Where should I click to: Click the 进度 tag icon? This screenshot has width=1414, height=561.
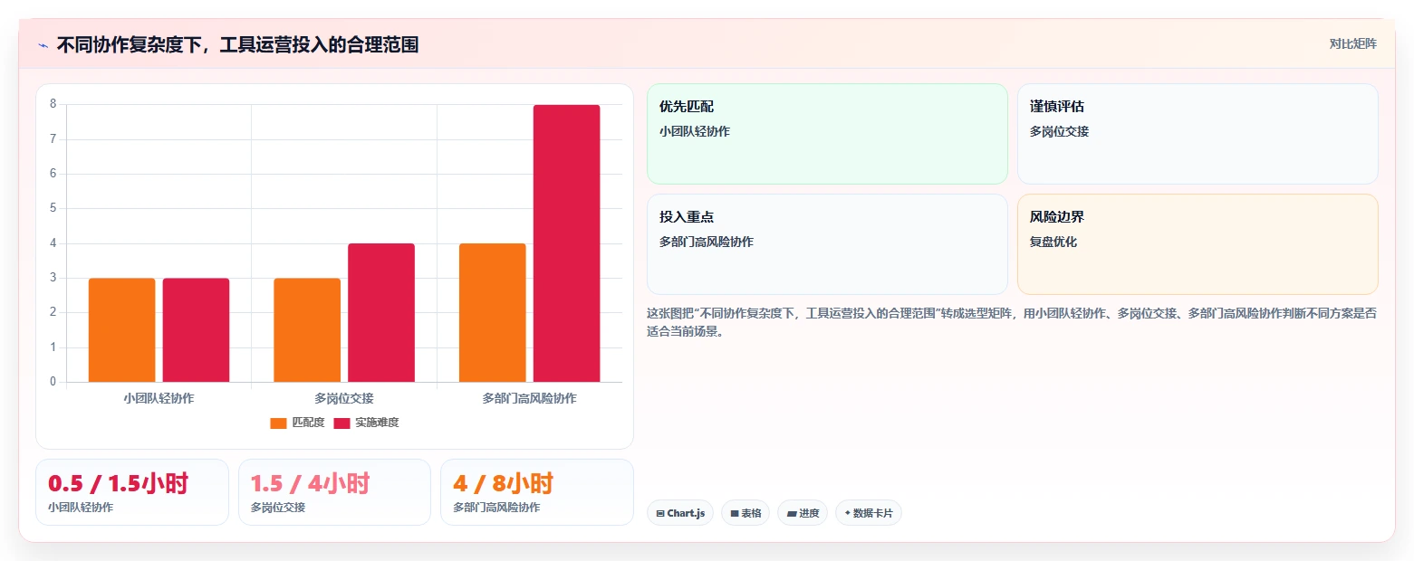tap(792, 513)
